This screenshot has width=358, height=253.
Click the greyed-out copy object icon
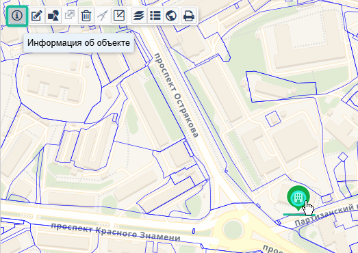coord(70,16)
